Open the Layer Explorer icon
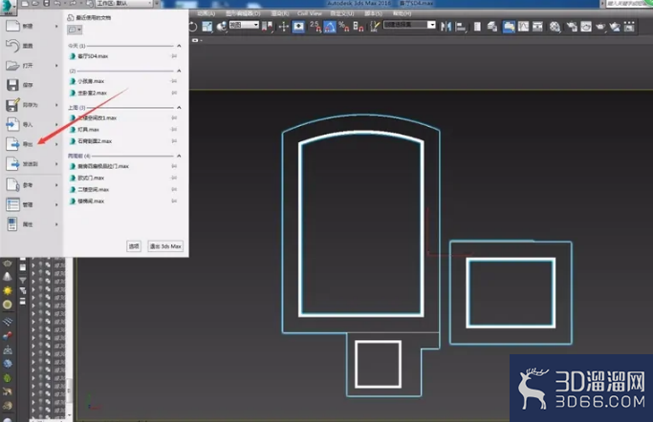Screen dimensions: 653x422 pos(492,27)
